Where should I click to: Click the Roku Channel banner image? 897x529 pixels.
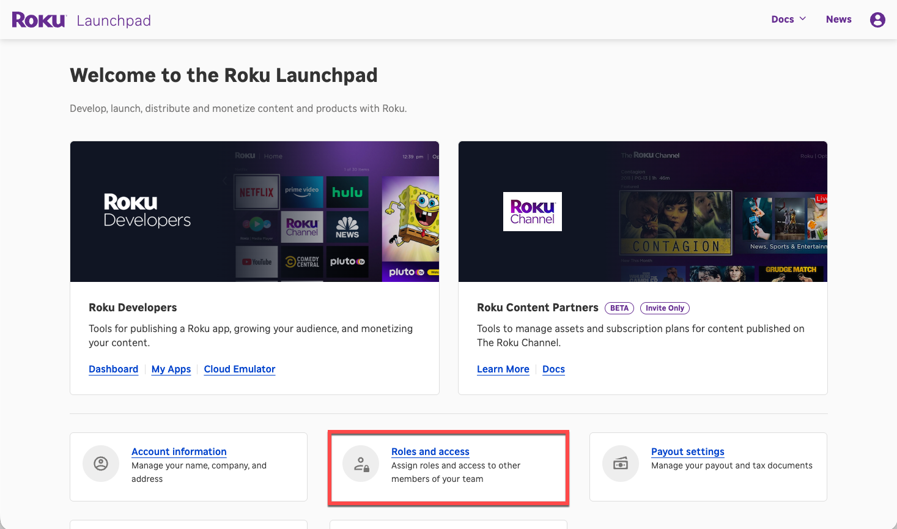pos(643,212)
